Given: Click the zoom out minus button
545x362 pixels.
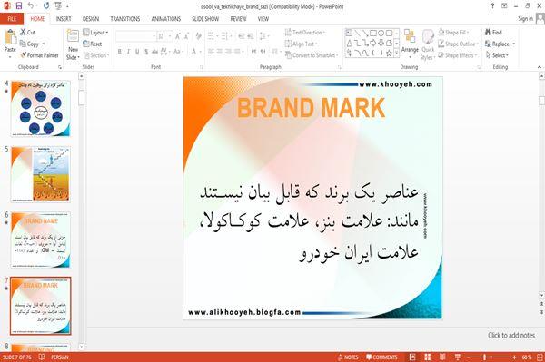Looking at the screenshot, I should tap(468, 357).
